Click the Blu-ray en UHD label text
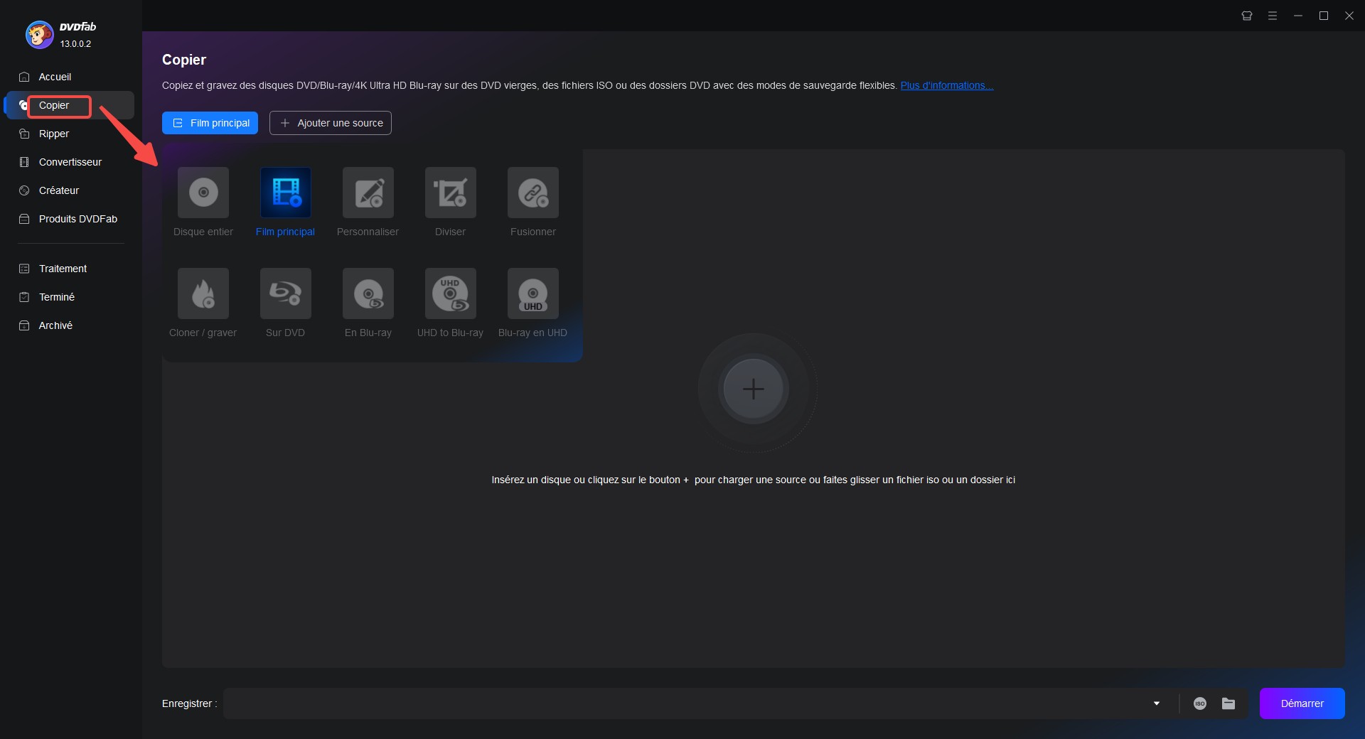Screen dimensions: 1365x739 pos(532,333)
